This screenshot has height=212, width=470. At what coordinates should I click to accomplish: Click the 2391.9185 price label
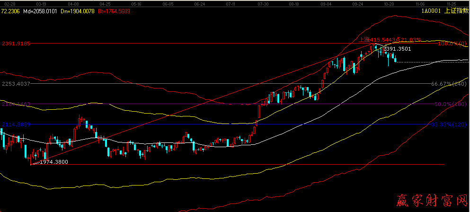17,44
